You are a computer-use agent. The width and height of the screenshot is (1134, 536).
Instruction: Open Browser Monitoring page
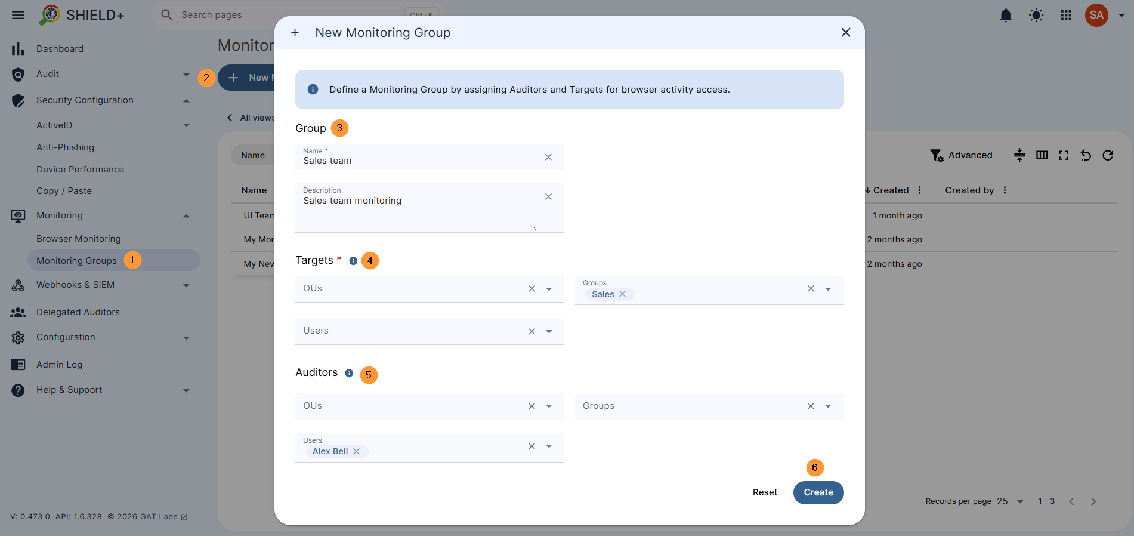click(x=78, y=239)
